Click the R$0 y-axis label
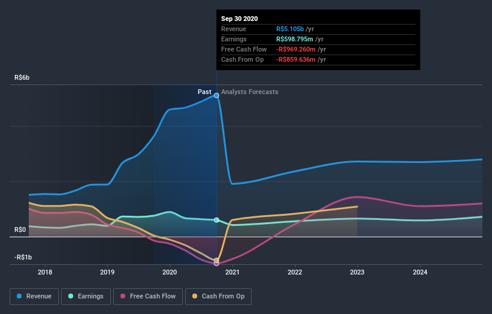Viewport: 492px width, 314px height. tap(20, 230)
